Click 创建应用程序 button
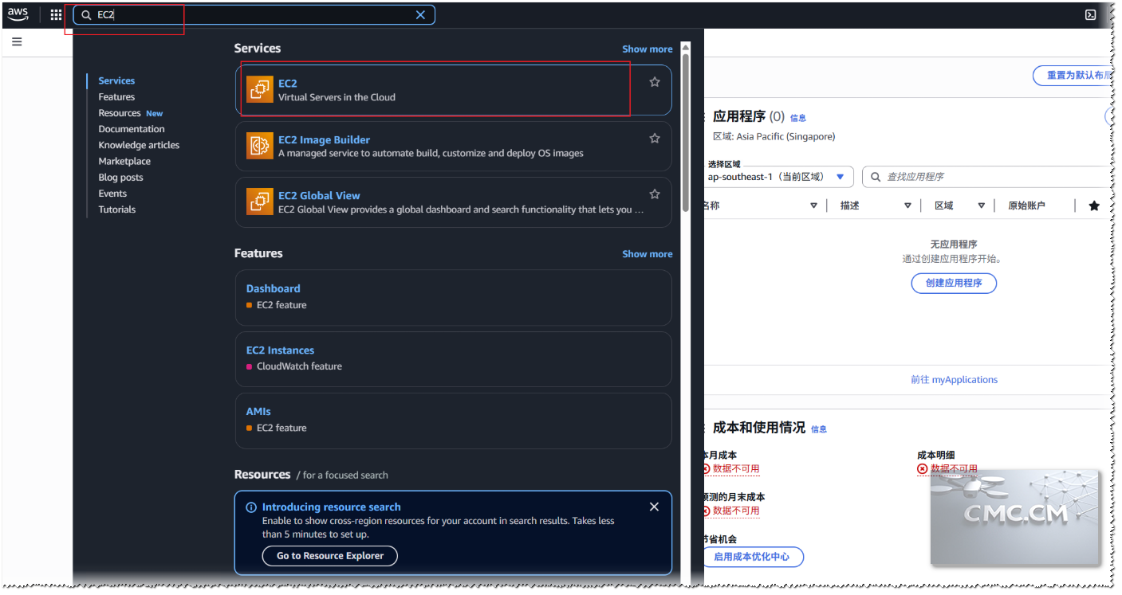1122x595 pixels. [954, 283]
